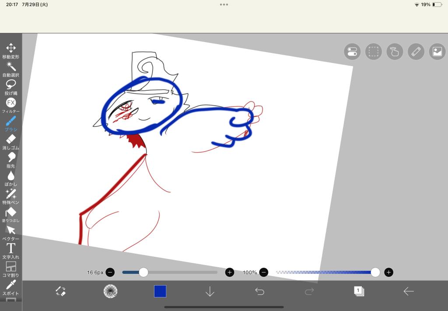Viewport: 448px width, 311px height.
Task: Click the 100% opacity slider handle
Action: pos(375,273)
